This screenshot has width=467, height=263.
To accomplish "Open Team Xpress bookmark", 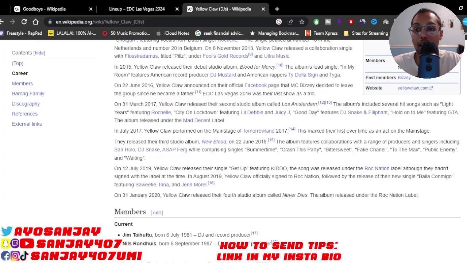I will point(321,33).
